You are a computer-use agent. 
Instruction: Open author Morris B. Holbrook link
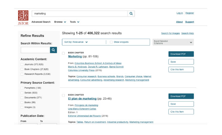(x=77, y=67)
